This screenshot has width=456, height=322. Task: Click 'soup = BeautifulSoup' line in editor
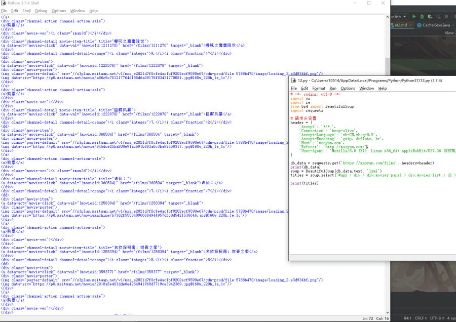336,171
